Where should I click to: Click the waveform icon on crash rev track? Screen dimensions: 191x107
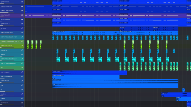[x=22, y=94]
